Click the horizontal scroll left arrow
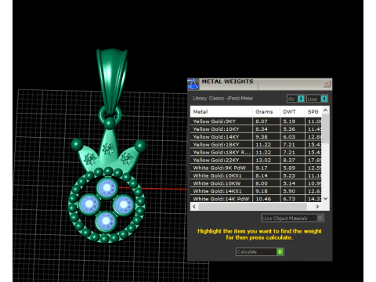 coord(194,207)
